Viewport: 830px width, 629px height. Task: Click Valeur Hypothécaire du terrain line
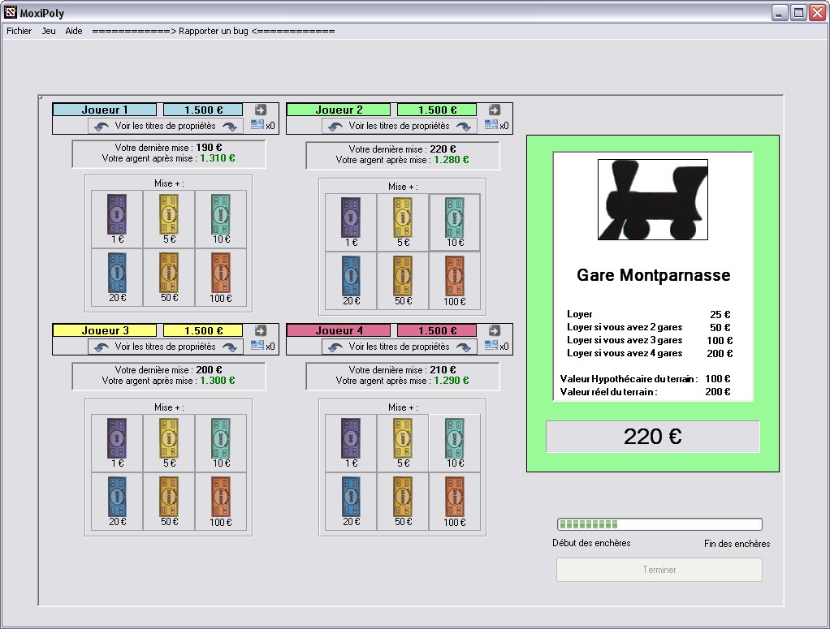coord(646,379)
